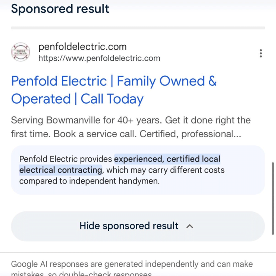Click highlighted 'electrical contracting' phrase

coord(60,170)
